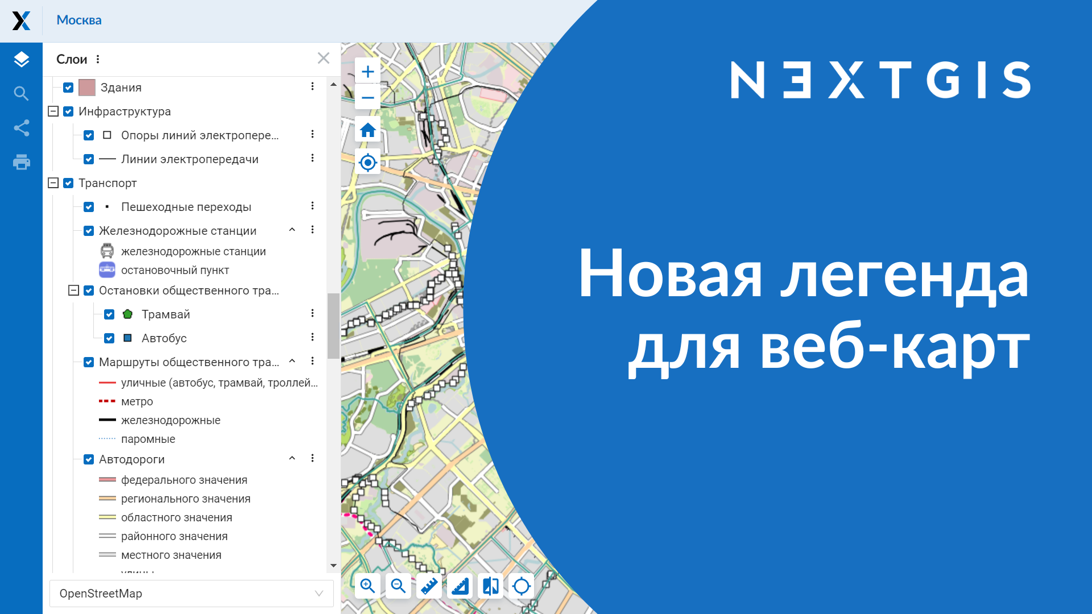The height and width of the screenshot is (614, 1092).
Task: Uncheck the Здания layer
Action: pos(68,87)
